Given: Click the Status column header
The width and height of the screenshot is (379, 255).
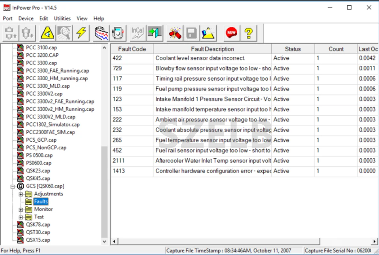Looking at the screenshot, I should pos(292,49).
